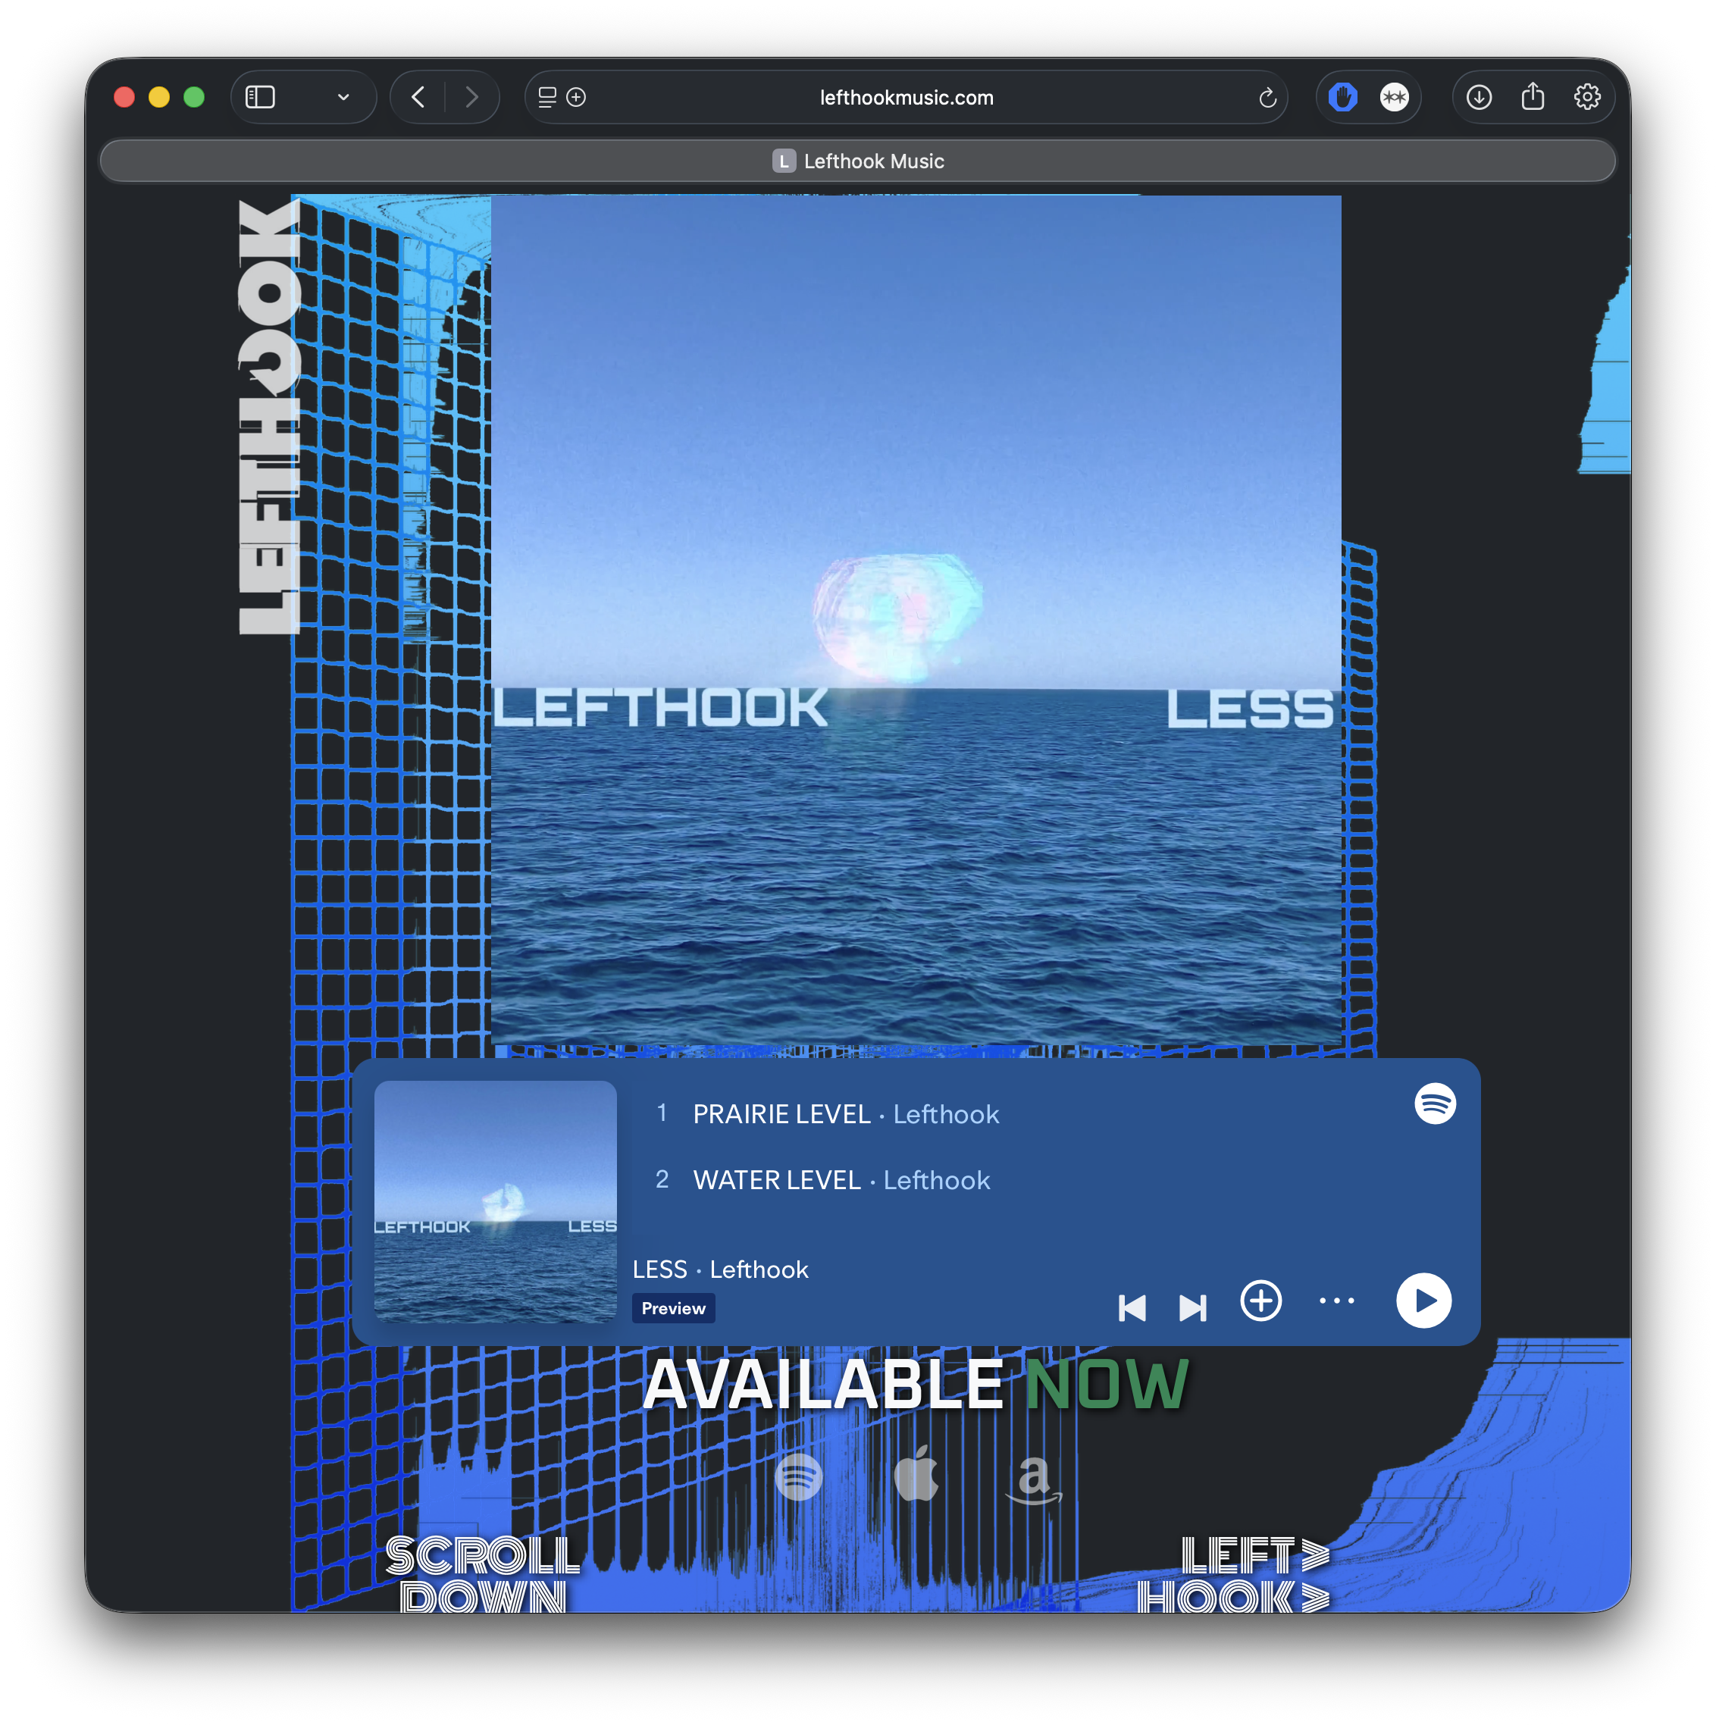Open the Apple Music link icon
The image size is (1716, 1725).
click(x=916, y=1475)
